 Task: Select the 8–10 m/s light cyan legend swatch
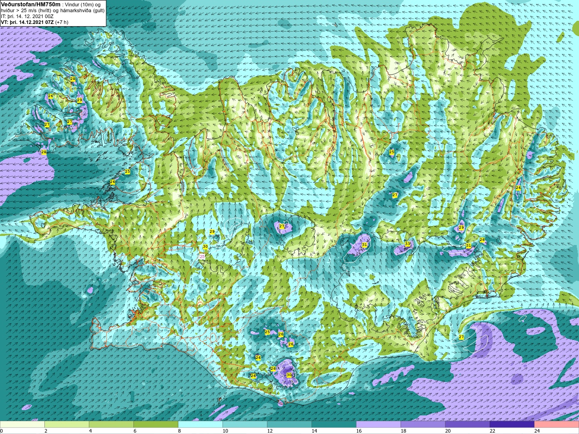coord(200,424)
